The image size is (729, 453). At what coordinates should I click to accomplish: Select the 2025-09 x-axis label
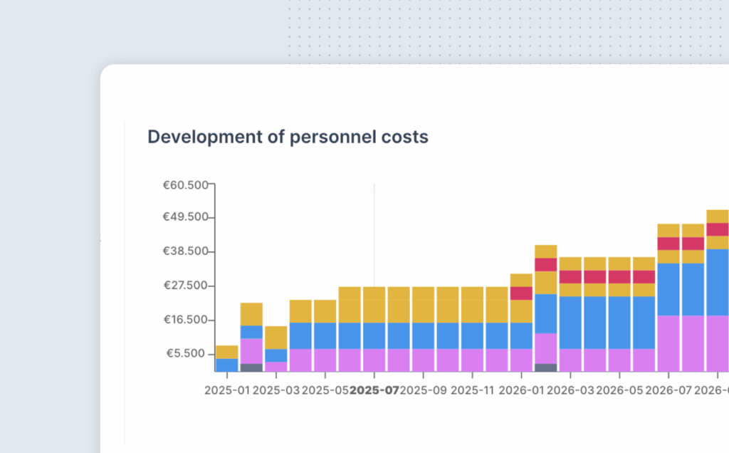(423, 390)
